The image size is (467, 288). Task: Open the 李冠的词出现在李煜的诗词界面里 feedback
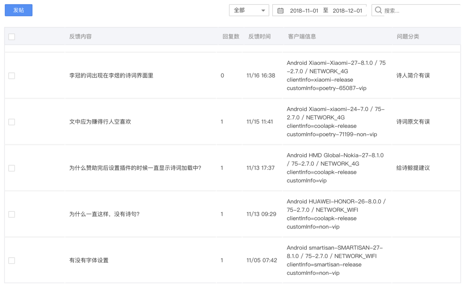click(x=111, y=75)
